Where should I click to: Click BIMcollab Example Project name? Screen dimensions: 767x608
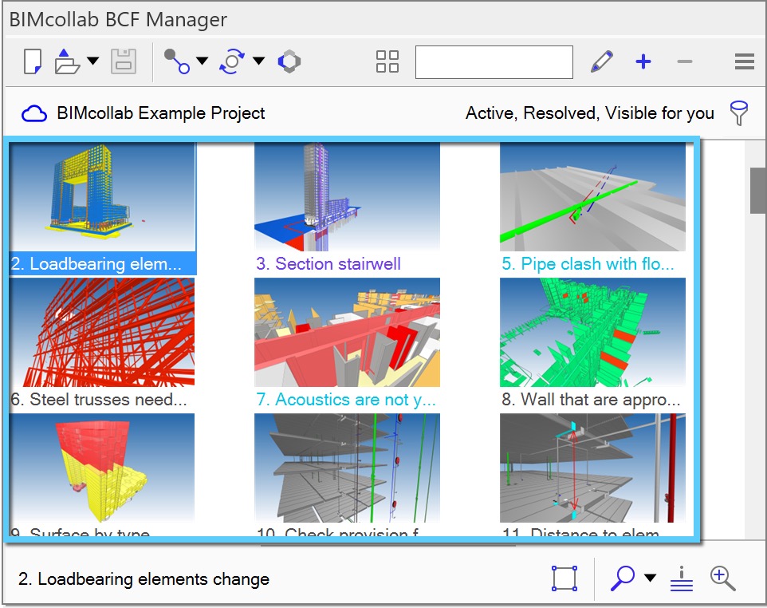[161, 113]
